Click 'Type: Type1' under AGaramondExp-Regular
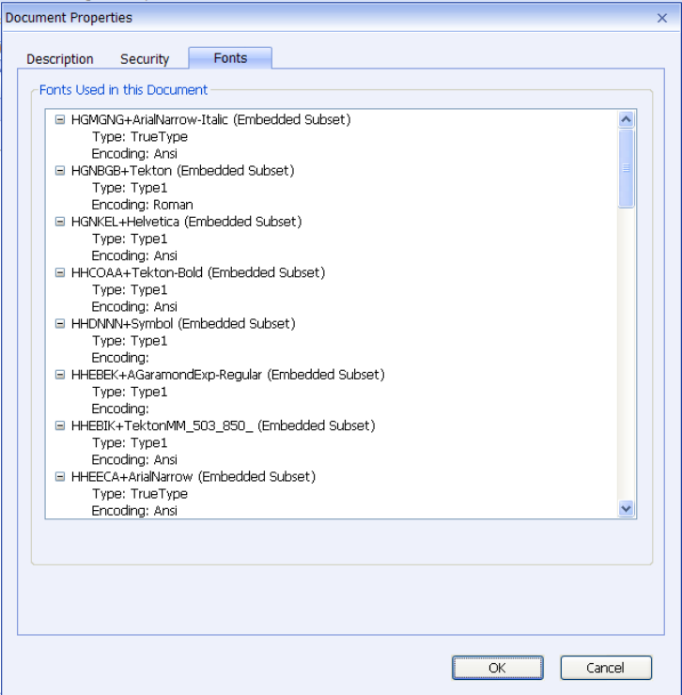 click(x=130, y=392)
